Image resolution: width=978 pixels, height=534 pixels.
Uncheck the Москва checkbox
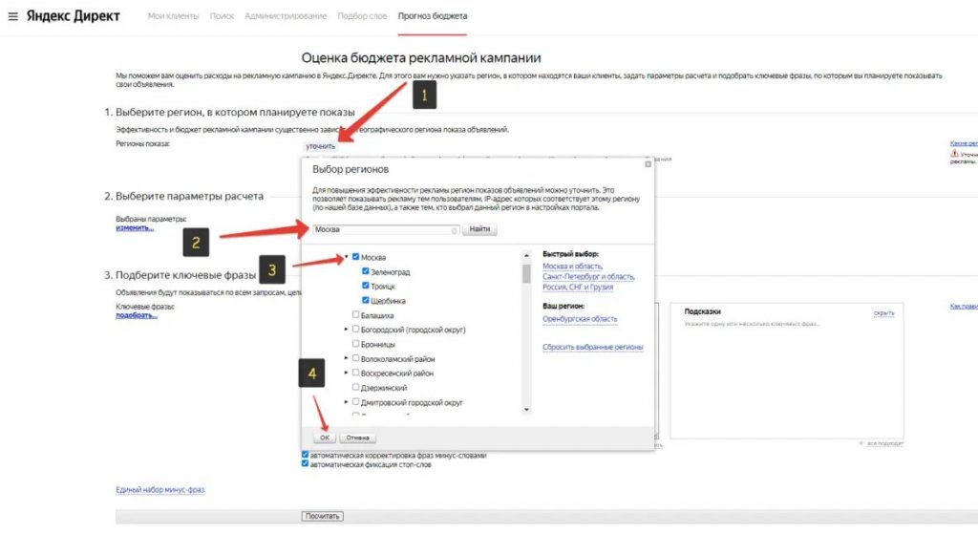[355, 256]
